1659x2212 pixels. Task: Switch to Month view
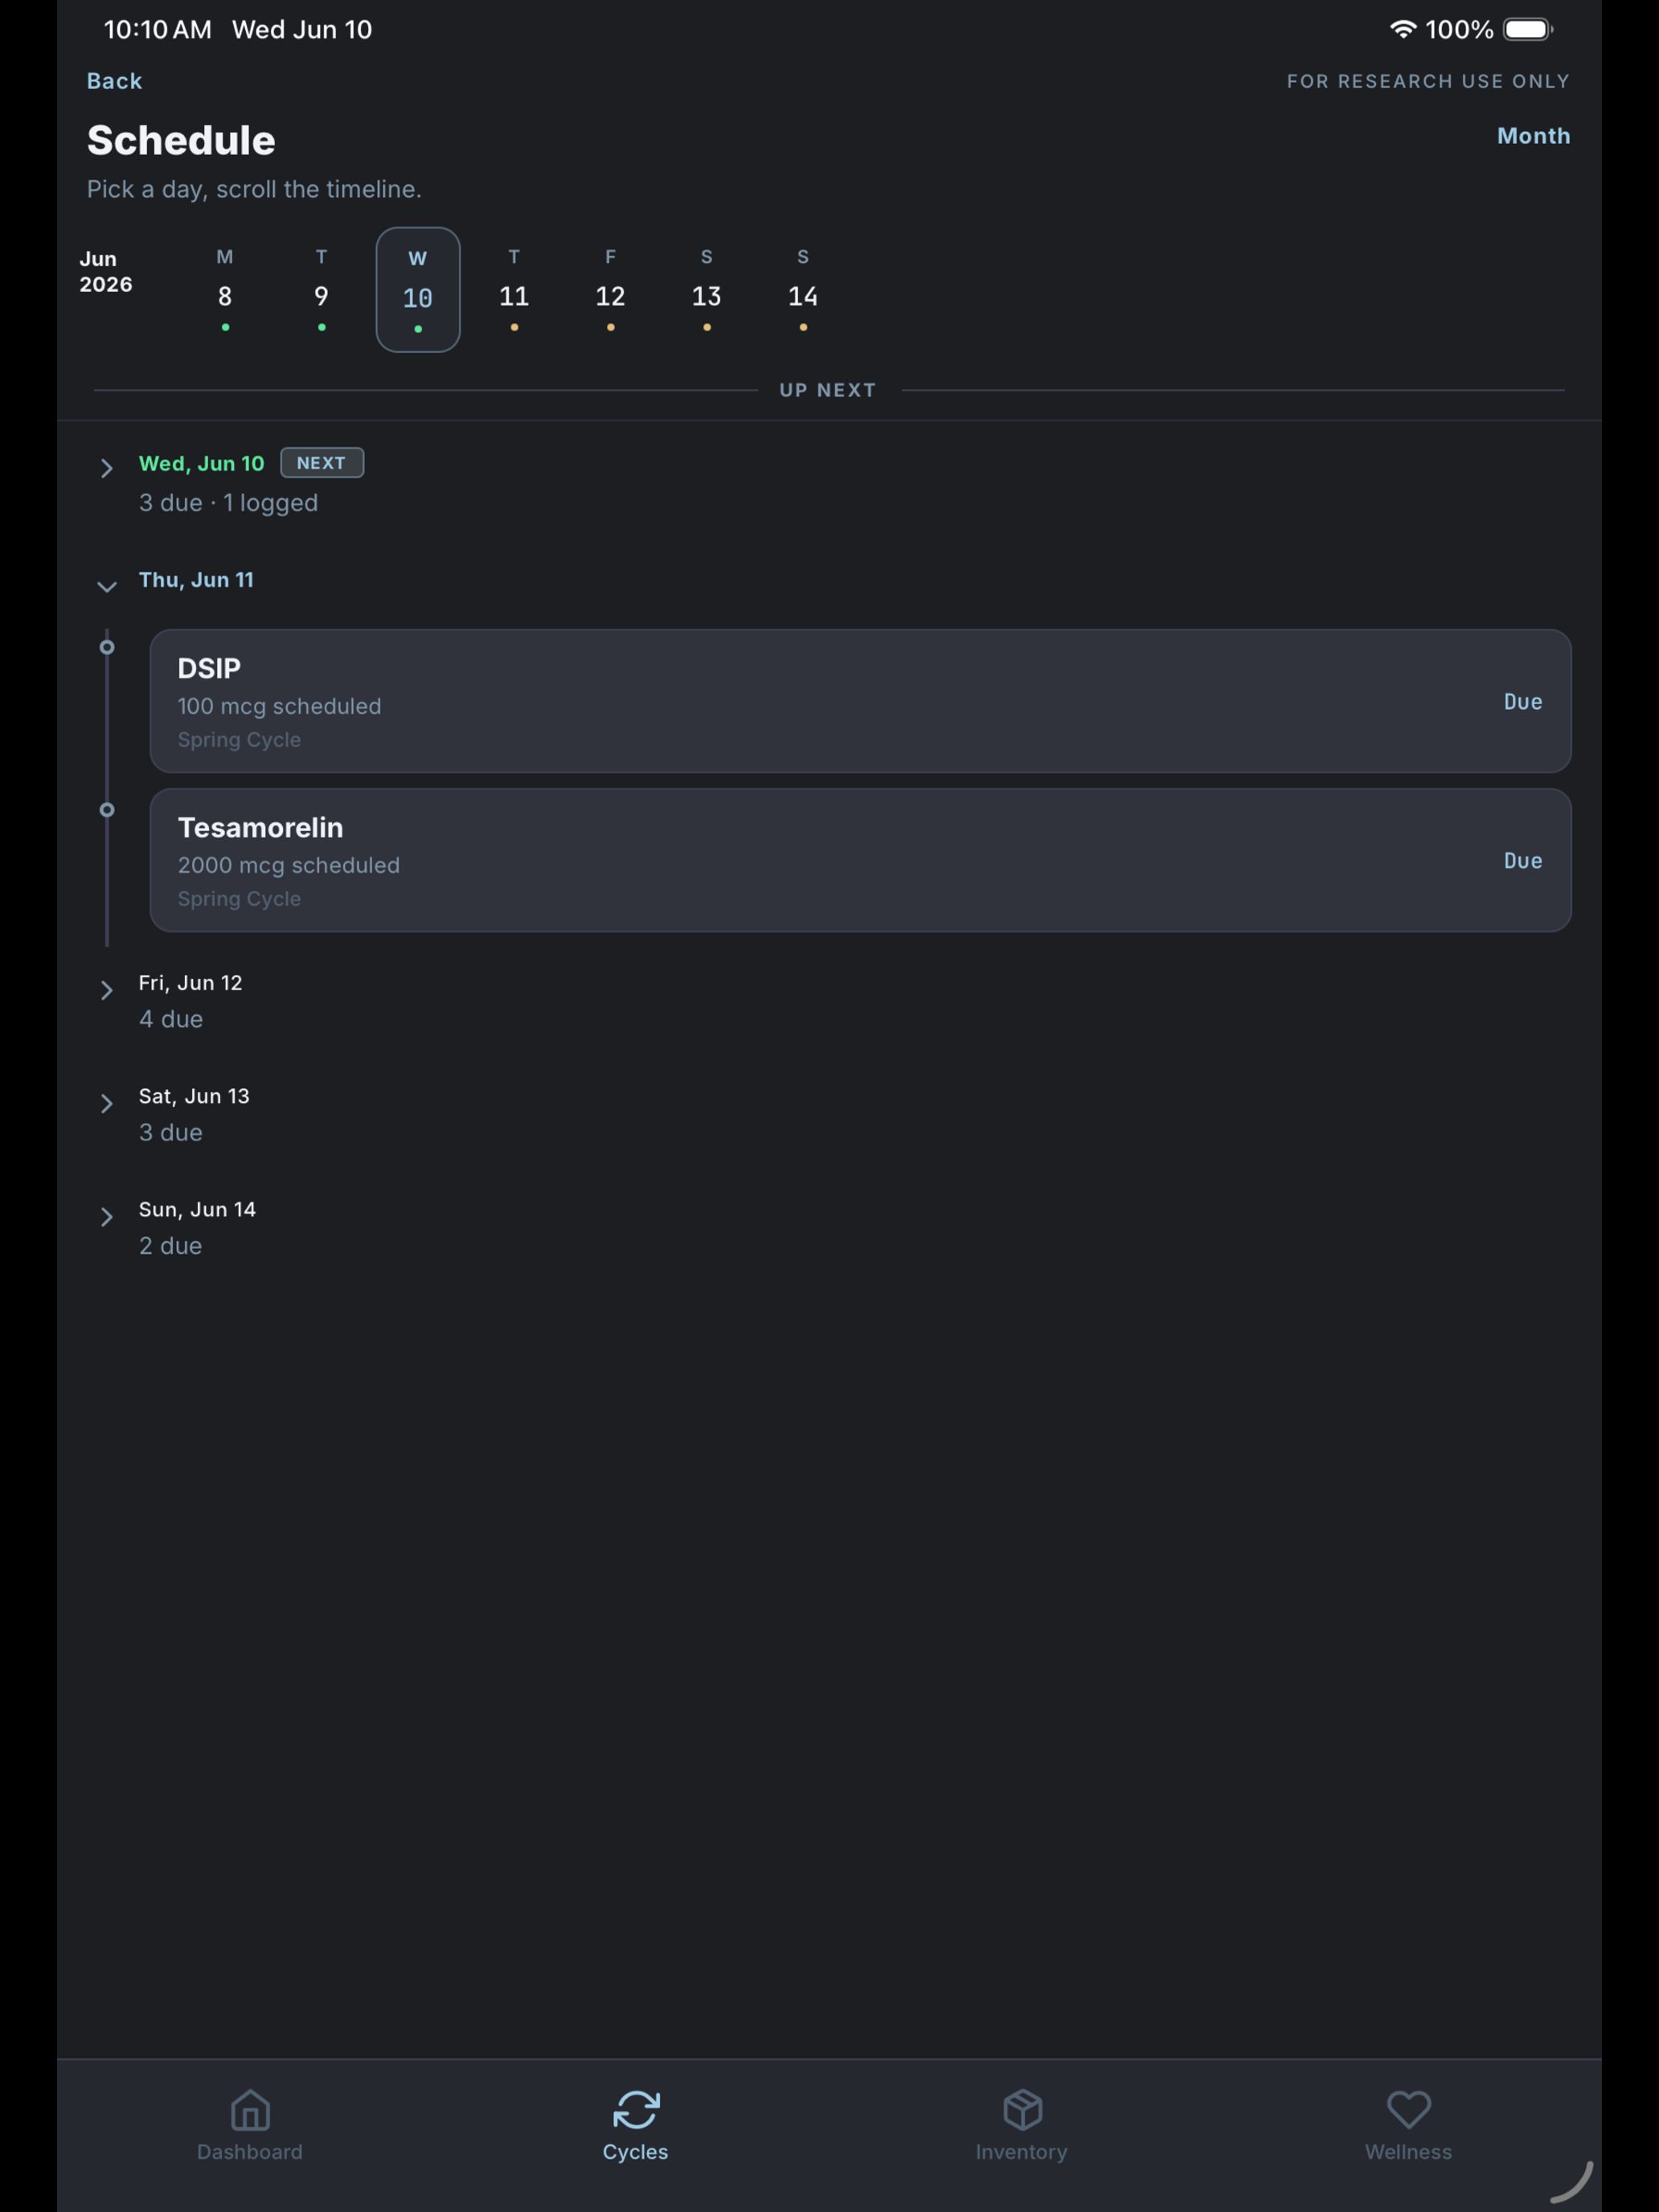[x=1533, y=136]
